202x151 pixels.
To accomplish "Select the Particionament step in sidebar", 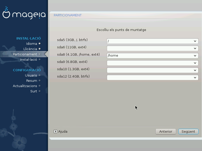I will 25,54.
